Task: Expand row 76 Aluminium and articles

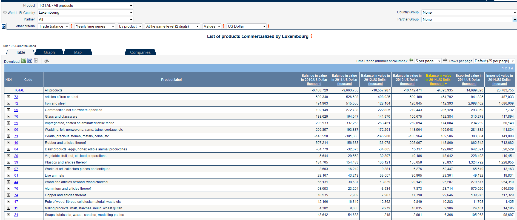Action: (x=8, y=189)
